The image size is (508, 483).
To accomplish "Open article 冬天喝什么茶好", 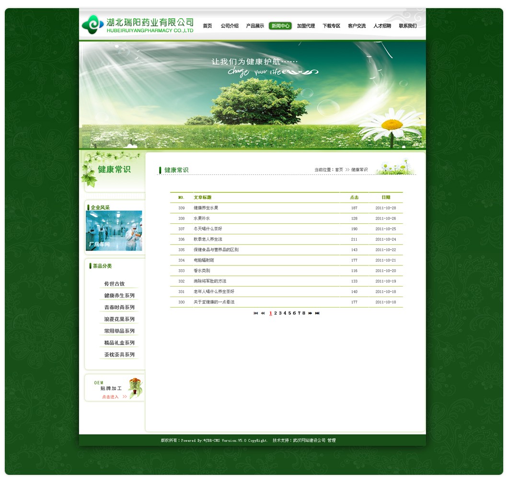I will 208,229.
